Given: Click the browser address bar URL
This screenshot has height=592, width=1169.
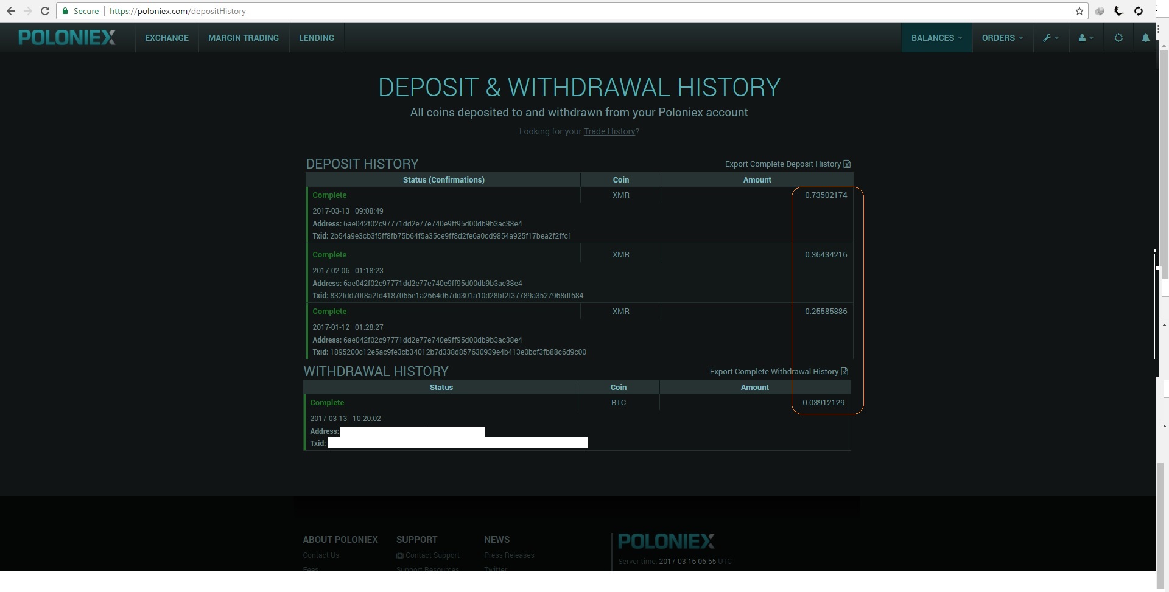Looking at the screenshot, I should [x=178, y=11].
